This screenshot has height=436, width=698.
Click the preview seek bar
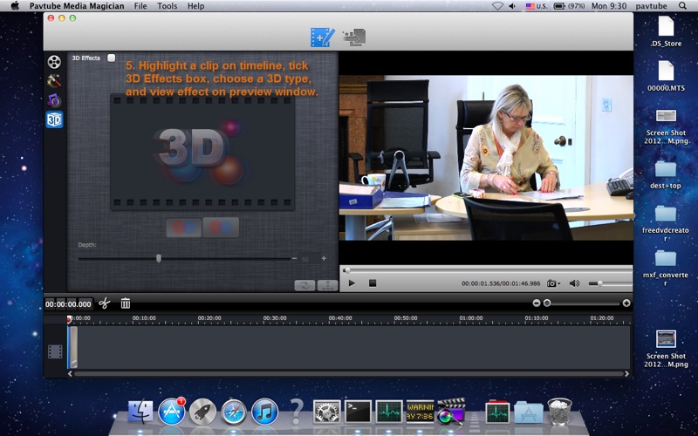click(x=487, y=270)
